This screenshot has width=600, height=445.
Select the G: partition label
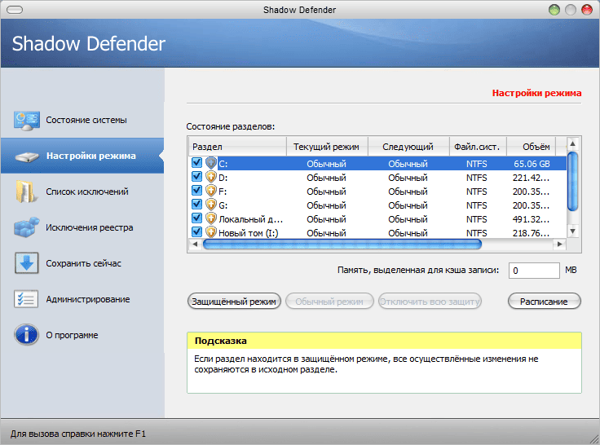pyautogui.click(x=223, y=205)
